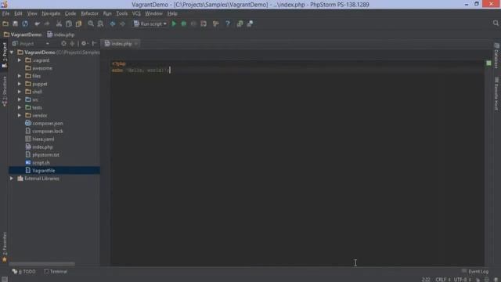Click the Copy toolbar icon
The height and width of the screenshot is (282, 501).
point(69,23)
